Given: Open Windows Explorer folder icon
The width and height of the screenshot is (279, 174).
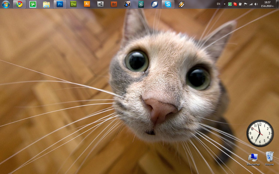Looking at the screenshot, I should (46, 4).
